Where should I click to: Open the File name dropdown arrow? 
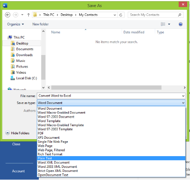(x=183, y=96)
